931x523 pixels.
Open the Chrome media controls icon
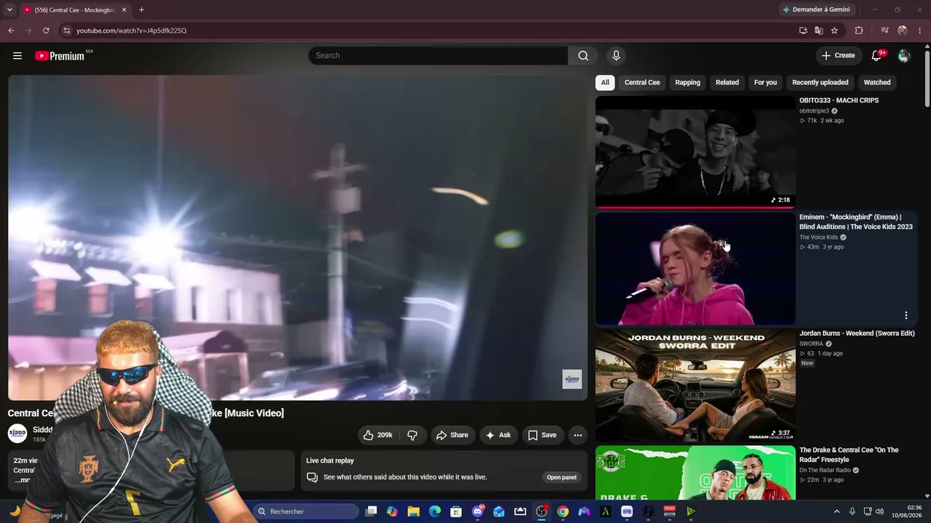[x=884, y=31]
